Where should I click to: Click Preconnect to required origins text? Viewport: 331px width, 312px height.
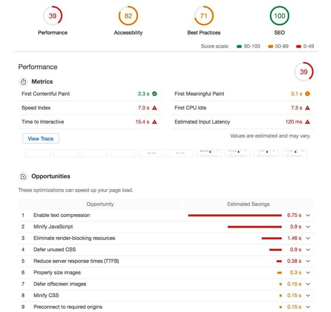point(68,307)
